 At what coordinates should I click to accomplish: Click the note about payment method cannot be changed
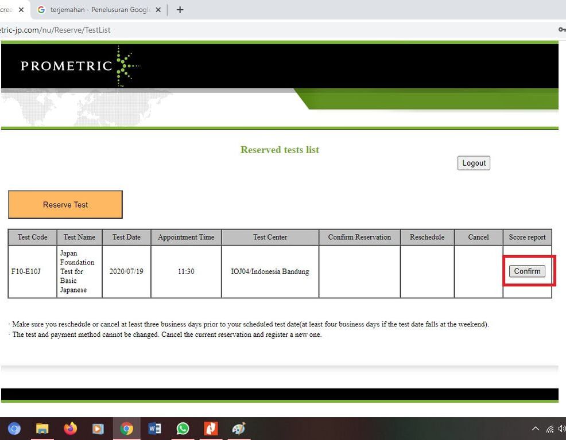[x=165, y=334]
